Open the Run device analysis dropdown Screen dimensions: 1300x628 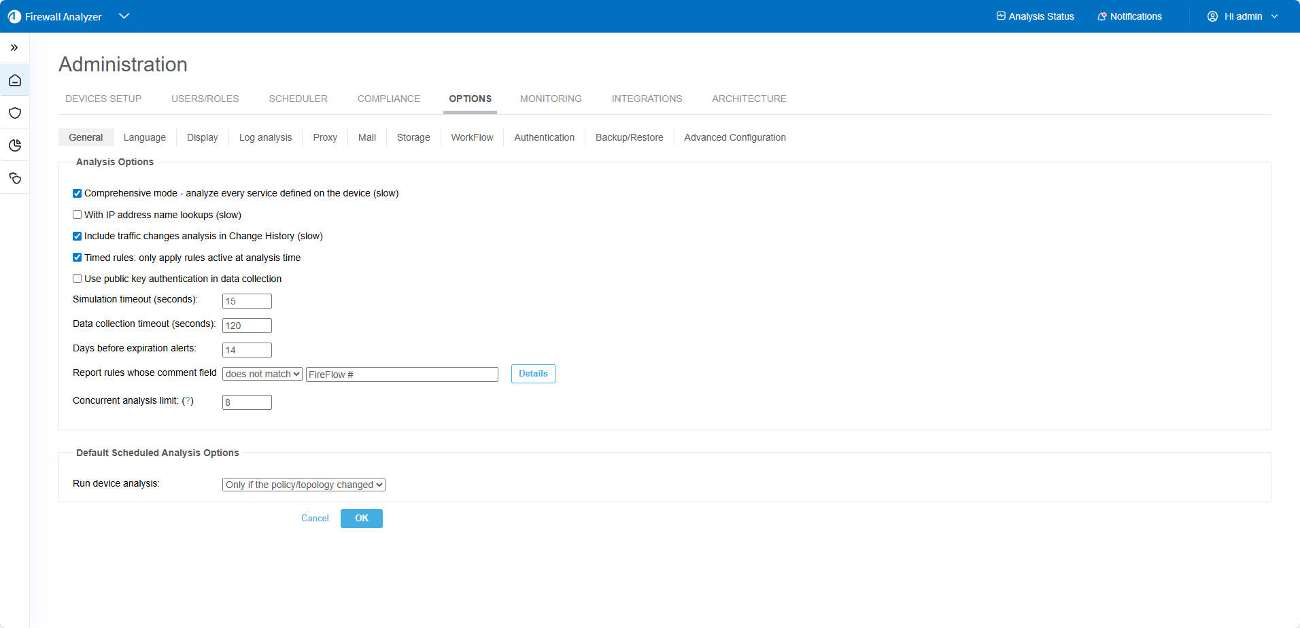pos(304,485)
